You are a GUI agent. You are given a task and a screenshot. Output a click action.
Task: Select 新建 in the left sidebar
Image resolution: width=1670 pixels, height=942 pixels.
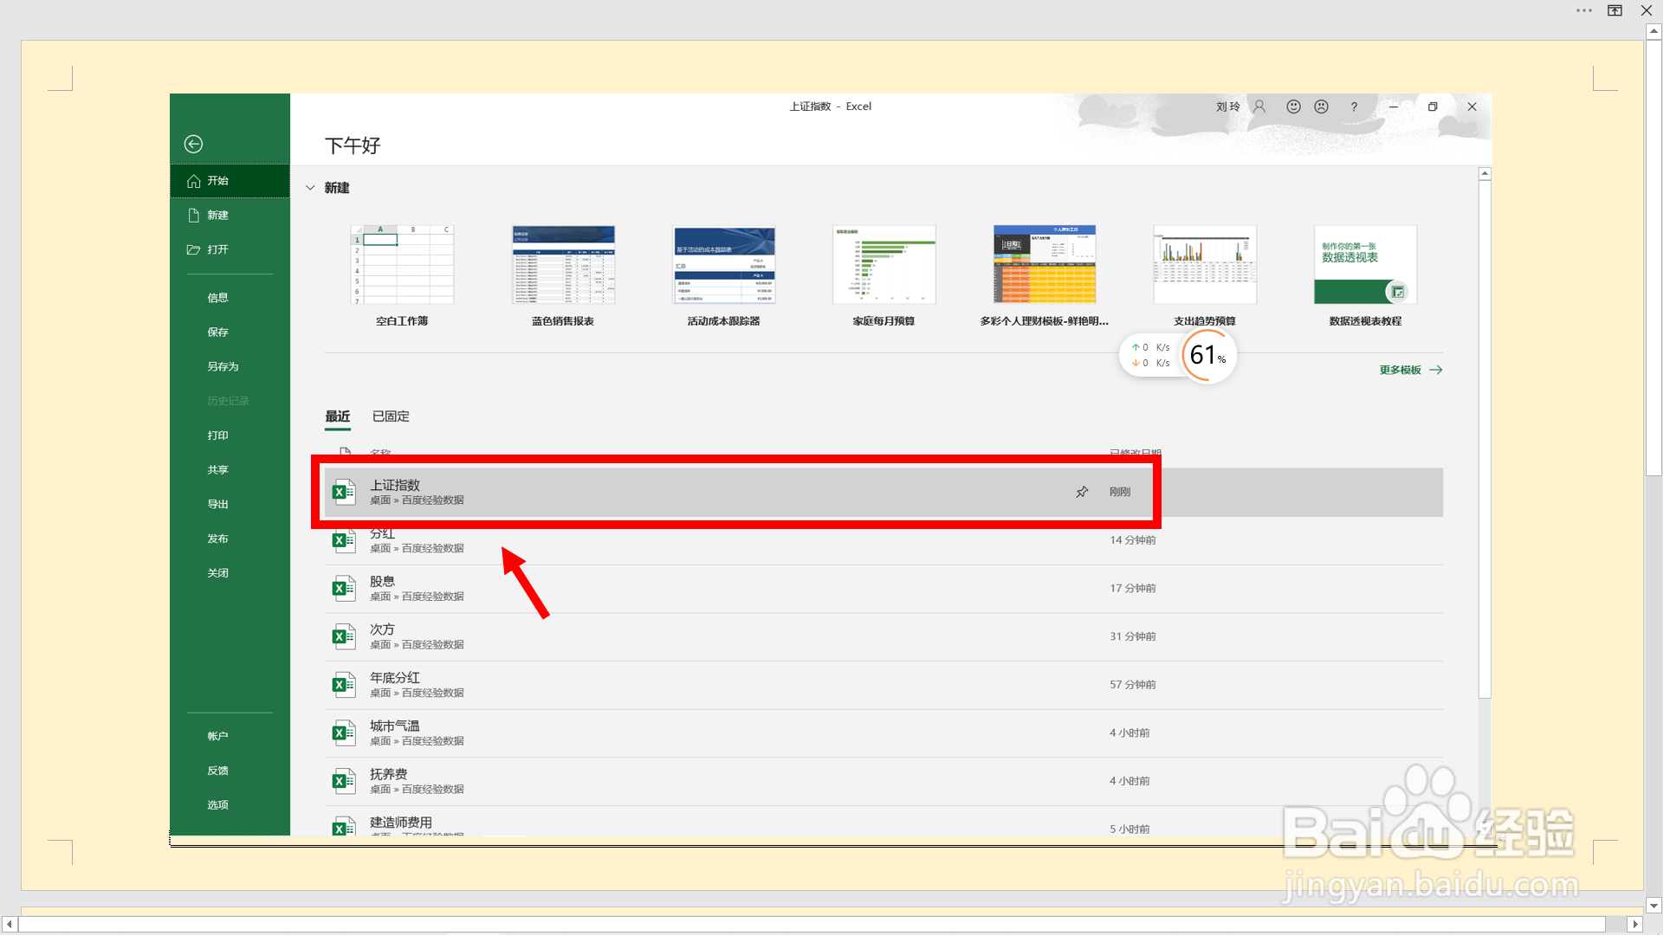[x=230, y=216]
